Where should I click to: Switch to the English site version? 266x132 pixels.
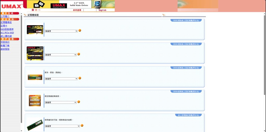[102, 10]
